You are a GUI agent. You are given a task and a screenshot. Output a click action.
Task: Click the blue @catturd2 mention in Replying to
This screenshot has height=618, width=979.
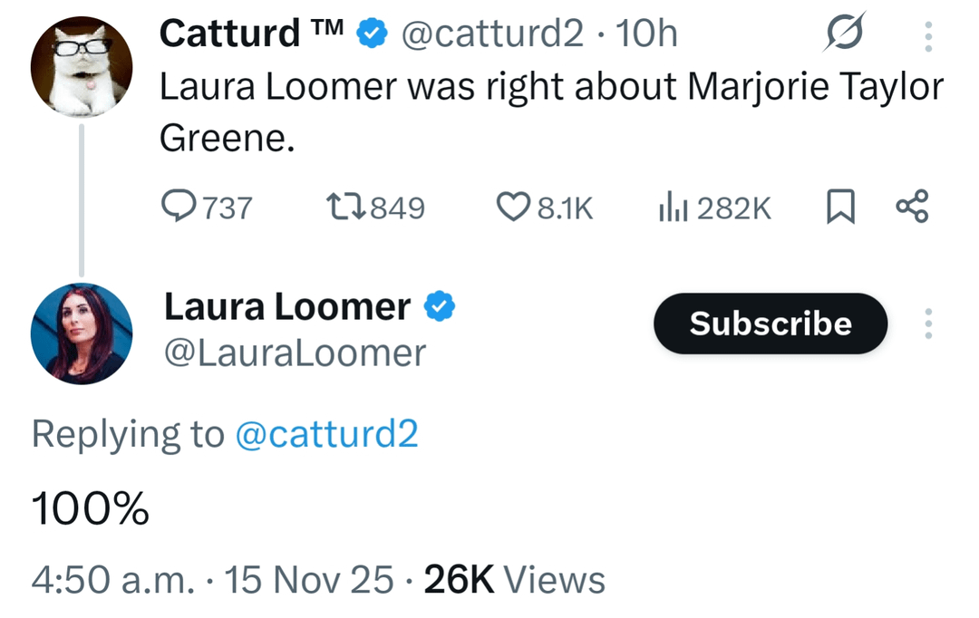[326, 435]
